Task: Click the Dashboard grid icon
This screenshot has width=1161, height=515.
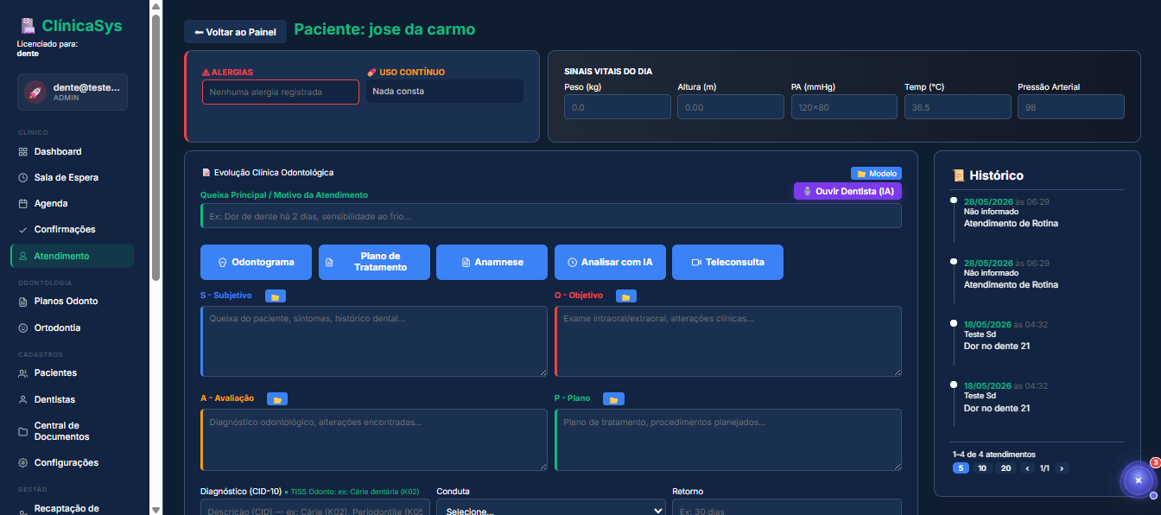Action: click(x=23, y=151)
